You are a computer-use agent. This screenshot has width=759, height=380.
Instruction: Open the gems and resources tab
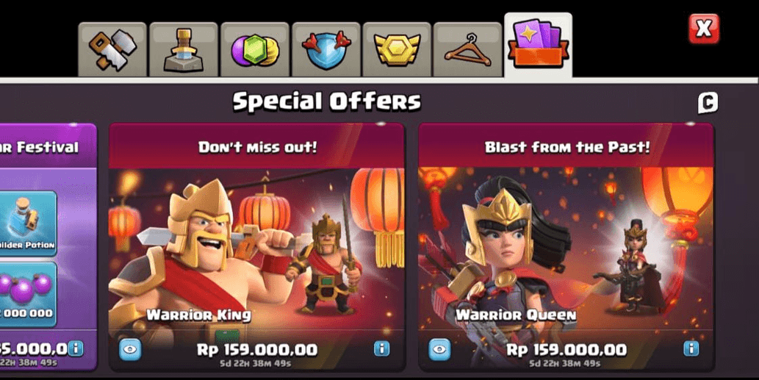(255, 49)
